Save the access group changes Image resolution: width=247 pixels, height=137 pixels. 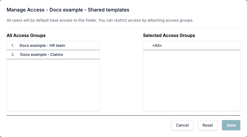[231, 125]
